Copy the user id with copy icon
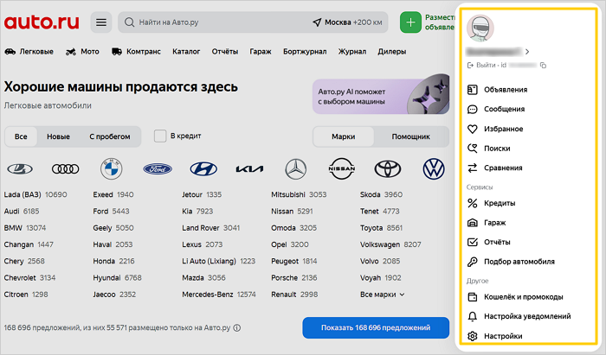This screenshot has width=606, height=355. 543,65
